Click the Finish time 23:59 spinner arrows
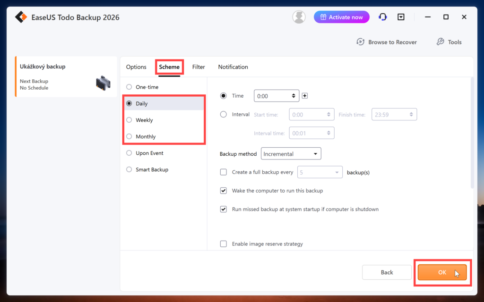Screen dimensions: 484x302 click(x=411, y=114)
